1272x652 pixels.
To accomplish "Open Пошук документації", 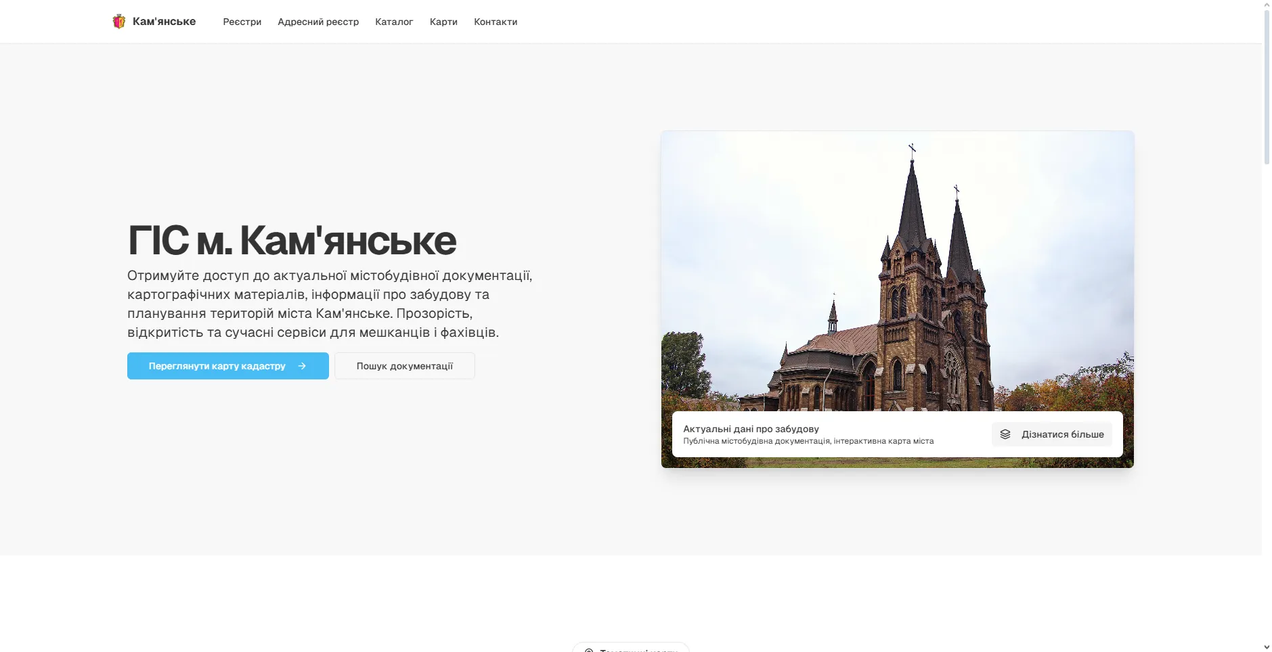I will 405,366.
